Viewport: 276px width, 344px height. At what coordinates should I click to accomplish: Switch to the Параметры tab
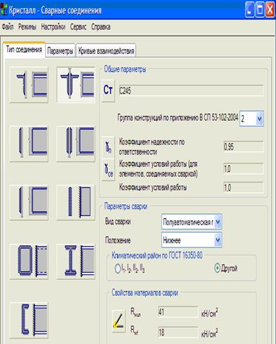point(60,51)
